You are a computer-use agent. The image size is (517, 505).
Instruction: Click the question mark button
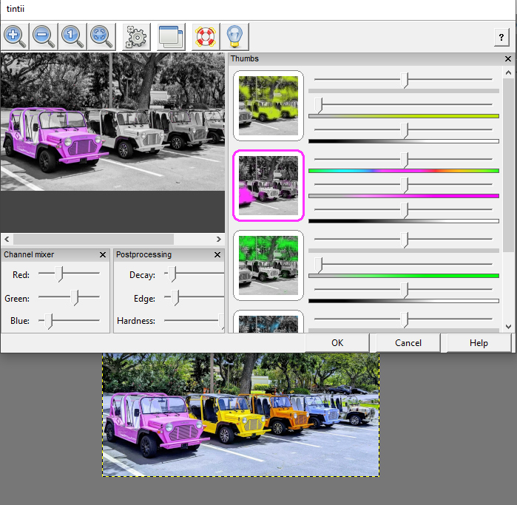pyautogui.click(x=500, y=37)
